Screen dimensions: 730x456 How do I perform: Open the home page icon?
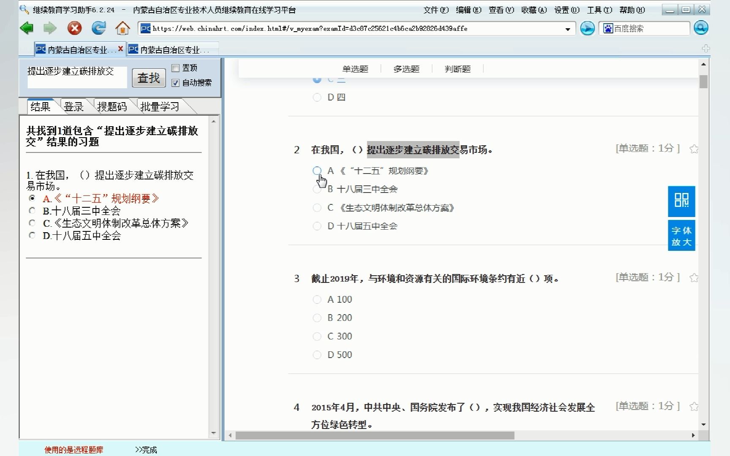(123, 28)
